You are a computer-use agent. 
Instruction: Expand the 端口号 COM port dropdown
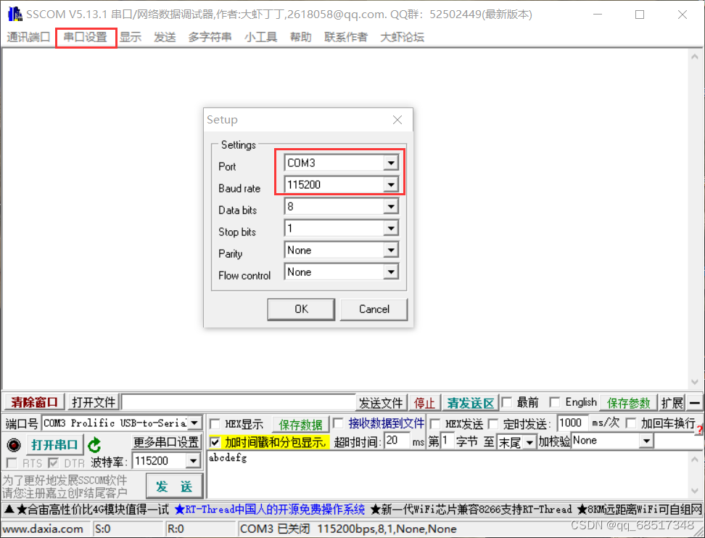[193, 423]
